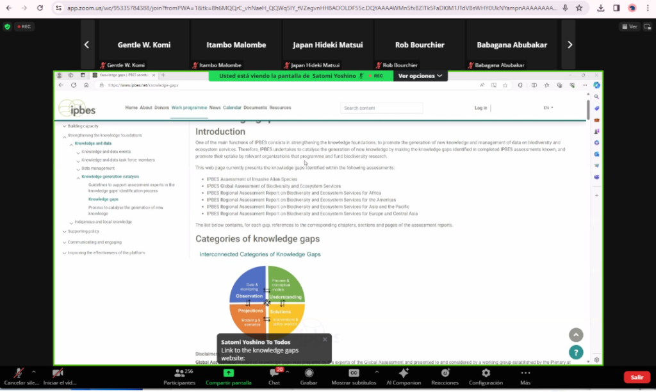Open Configuración settings
This screenshot has width=656, height=392.
(486, 373)
